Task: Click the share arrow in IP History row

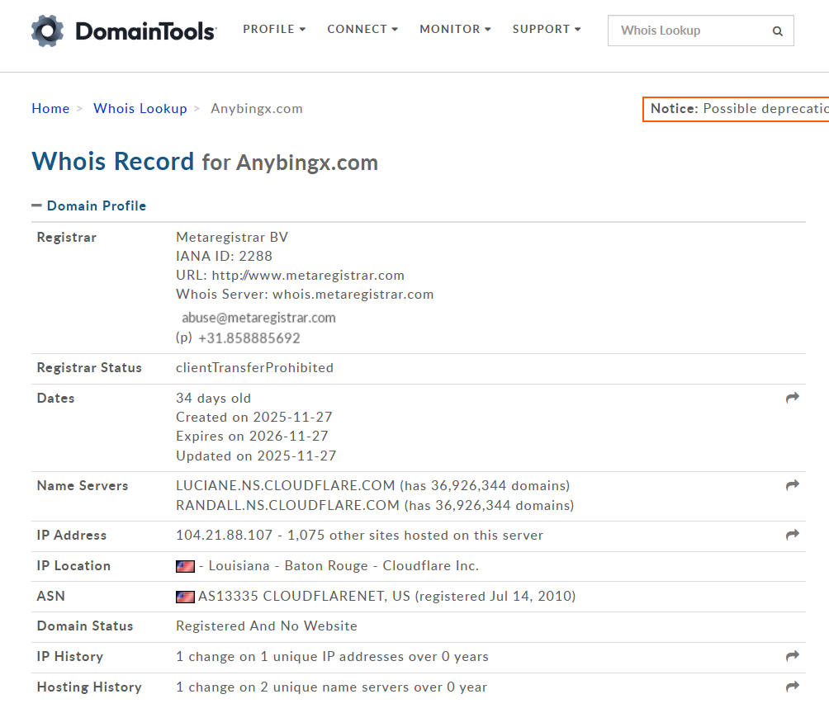Action: coord(793,656)
